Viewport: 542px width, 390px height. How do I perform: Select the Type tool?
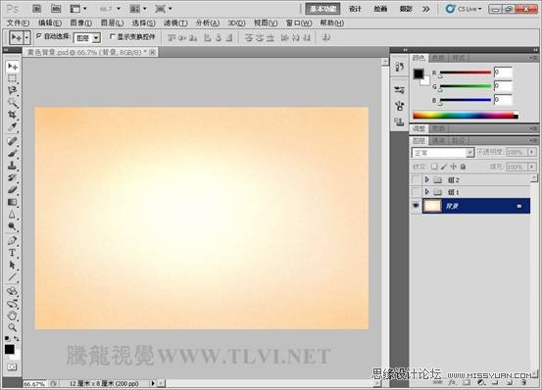pyautogui.click(x=13, y=253)
